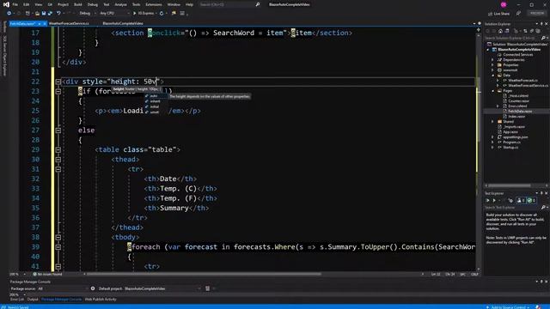Screen dimensions: 550x309
Task: Click the Navigate Backward toolbar icon
Action: (x=9, y=14)
